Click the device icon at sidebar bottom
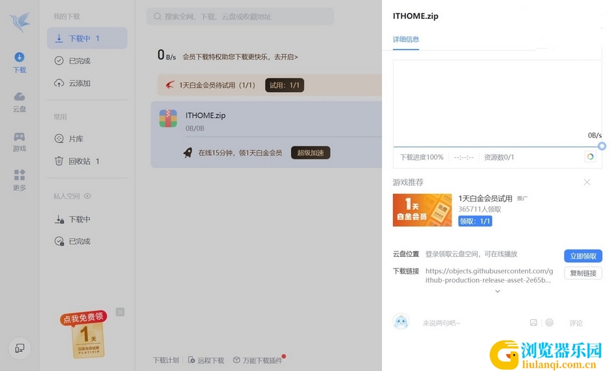This screenshot has height=371, width=611. point(20,348)
